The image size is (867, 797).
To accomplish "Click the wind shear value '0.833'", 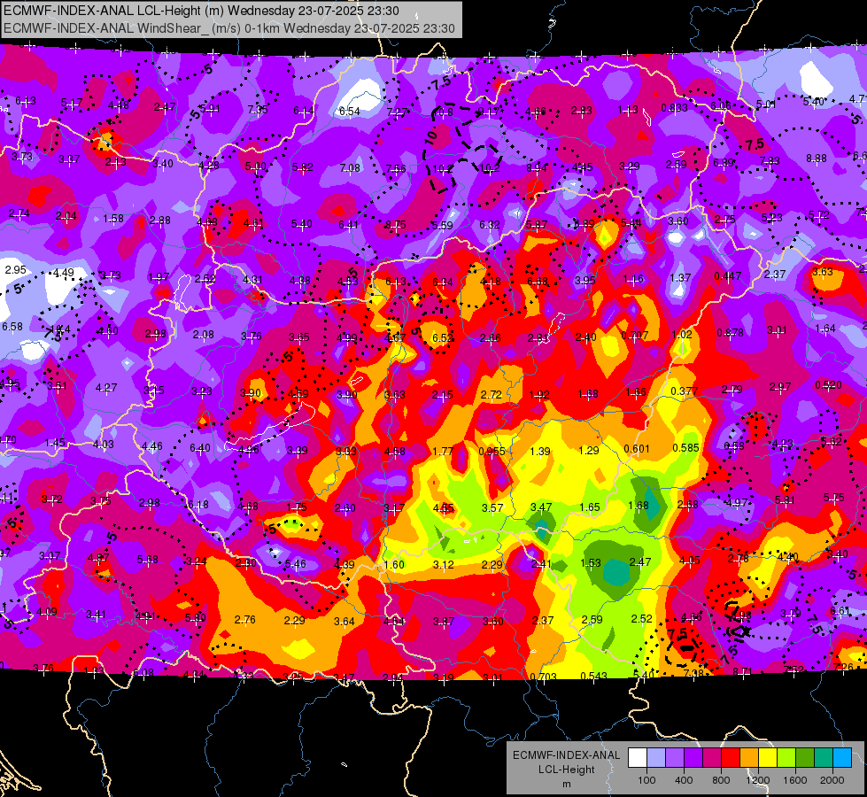I will coord(674,108).
